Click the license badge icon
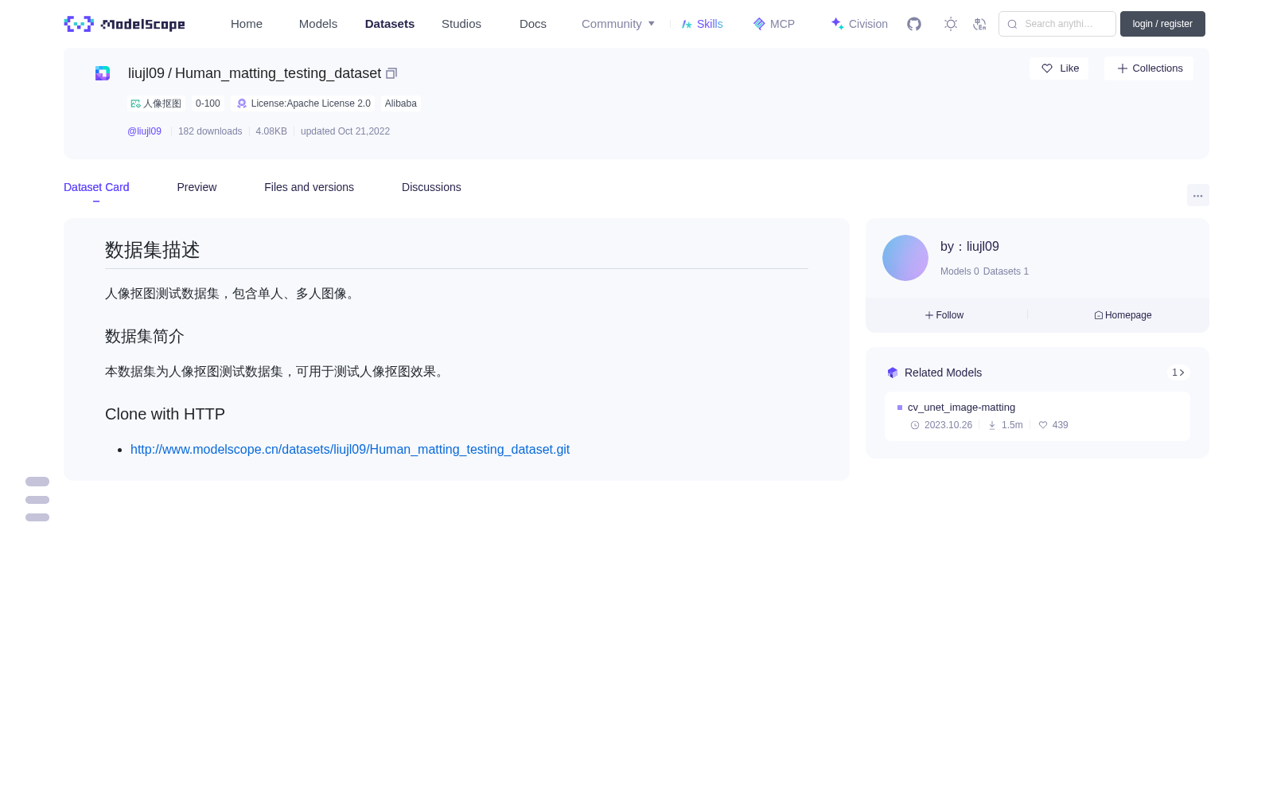This screenshot has height=796, width=1273. tap(242, 103)
